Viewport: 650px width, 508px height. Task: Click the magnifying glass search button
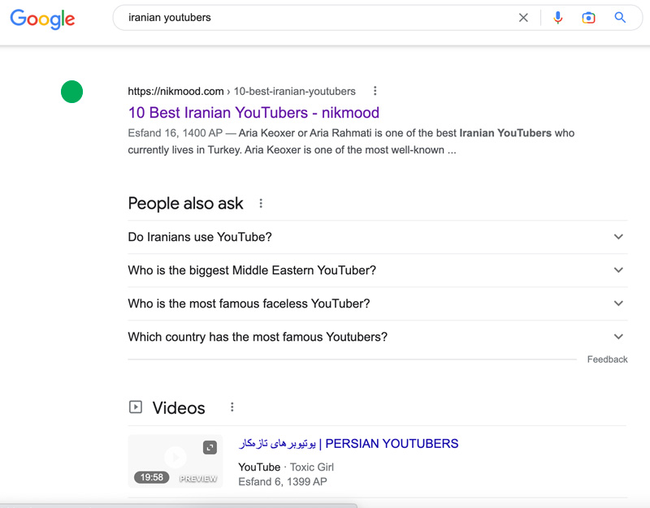point(620,17)
